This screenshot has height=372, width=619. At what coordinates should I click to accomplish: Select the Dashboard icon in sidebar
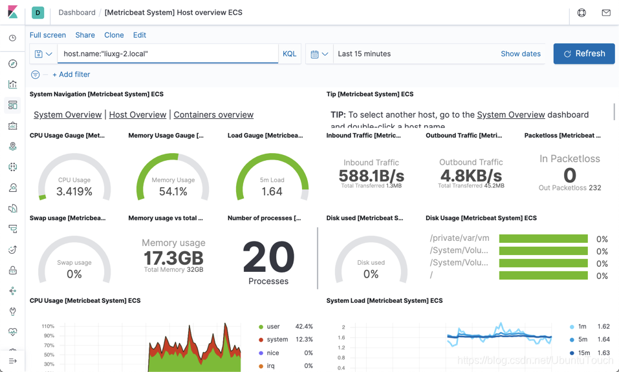[13, 105]
